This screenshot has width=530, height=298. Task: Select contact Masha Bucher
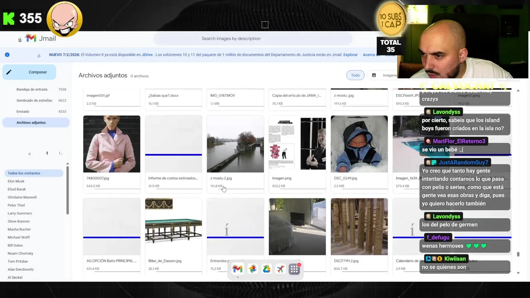coord(19,229)
